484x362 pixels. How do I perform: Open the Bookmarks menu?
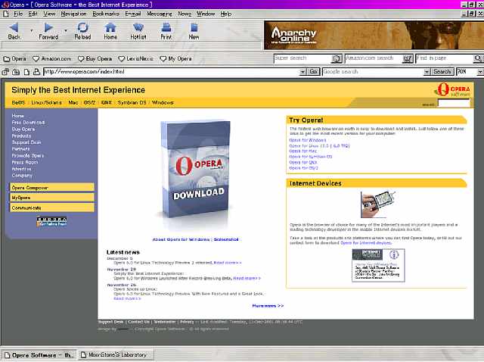(106, 14)
